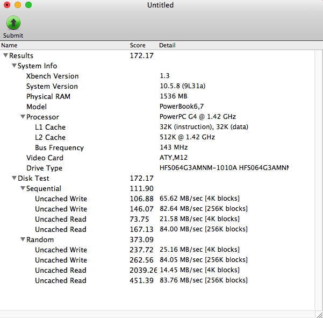Select Sequential Uncached Read 73.75 row
The image size is (323, 318).
(x=157, y=219)
